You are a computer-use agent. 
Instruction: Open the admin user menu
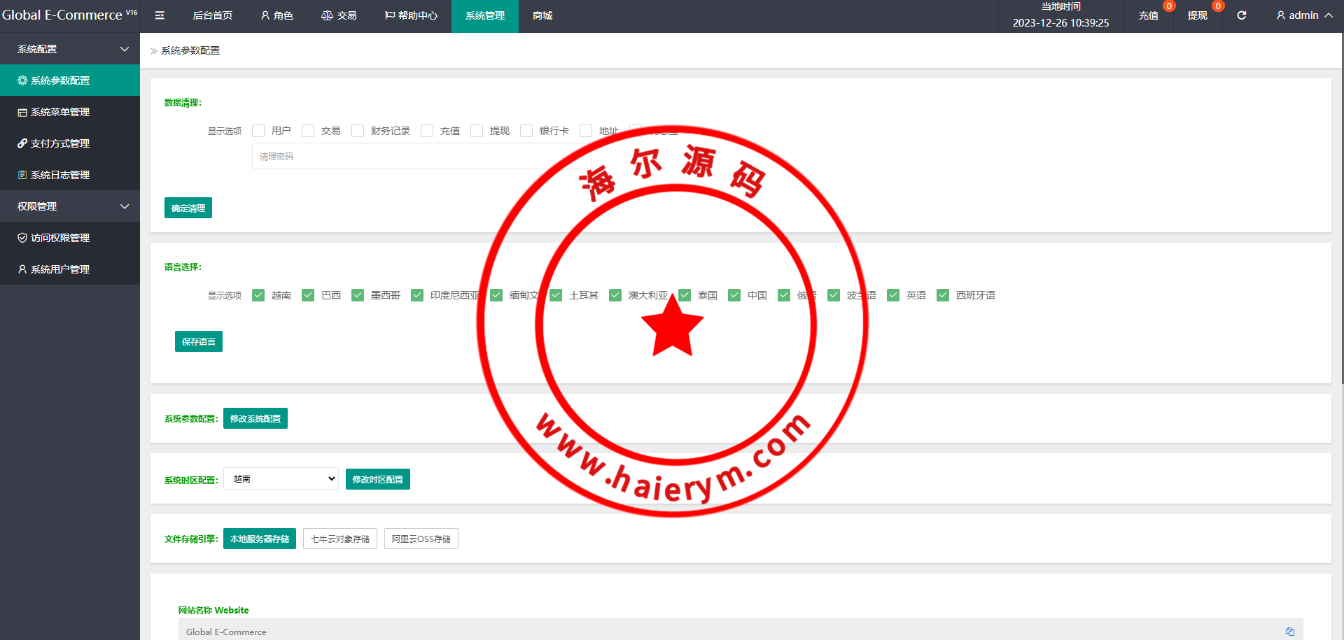pyautogui.click(x=1304, y=15)
